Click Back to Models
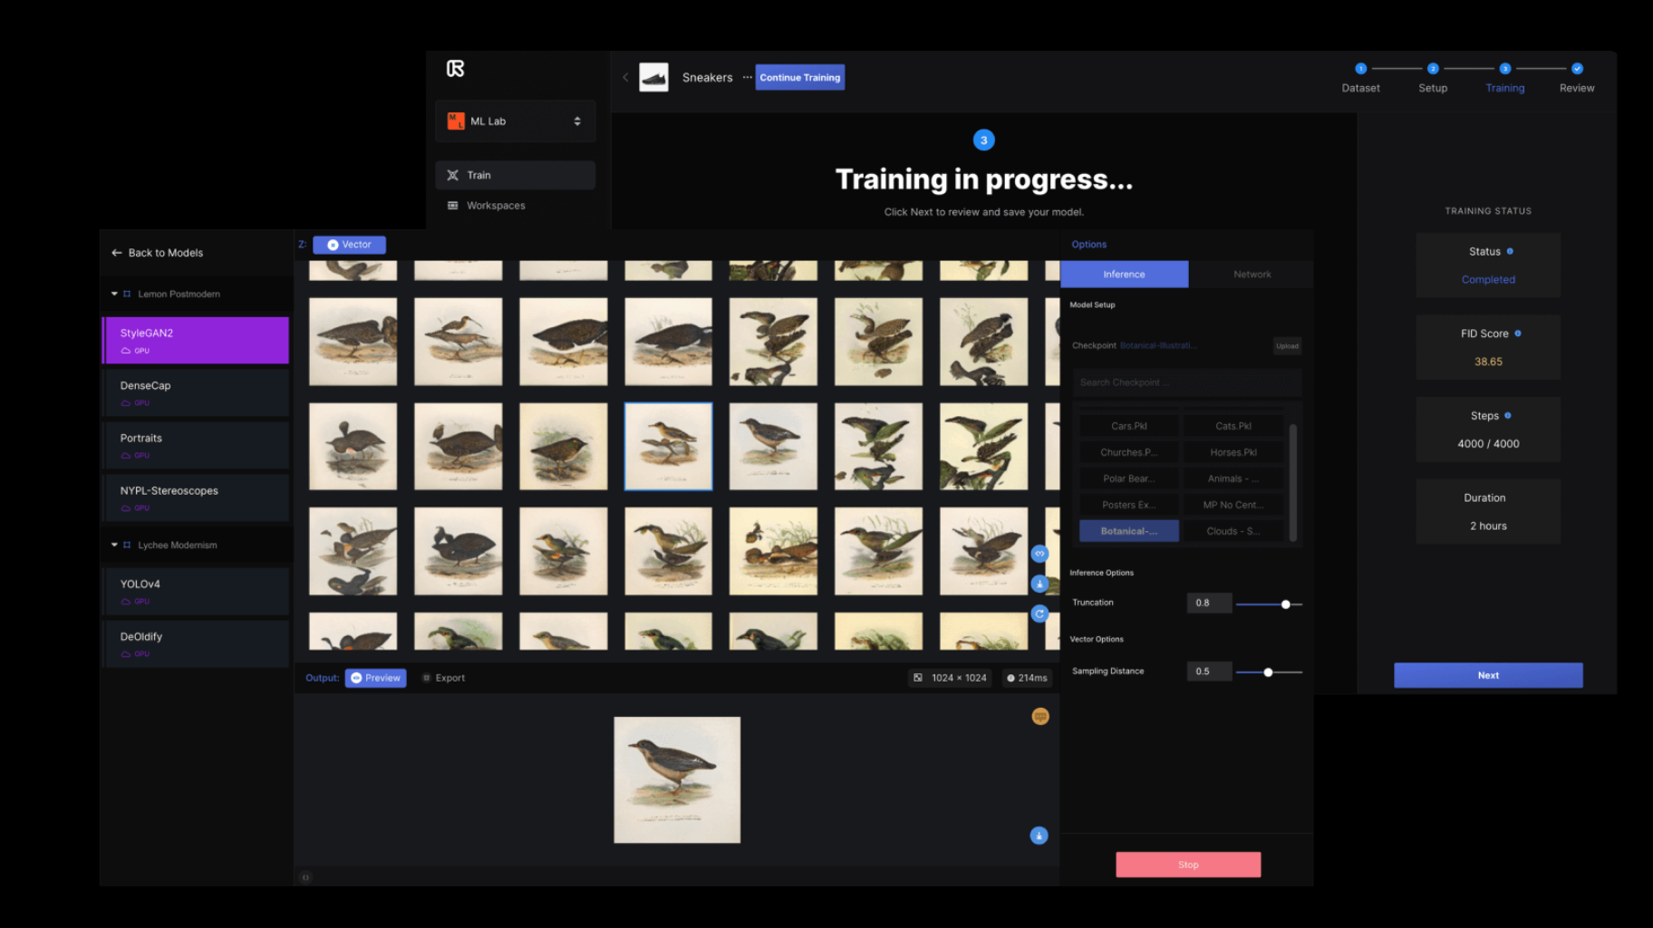The height and width of the screenshot is (928, 1653). (157, 253)
